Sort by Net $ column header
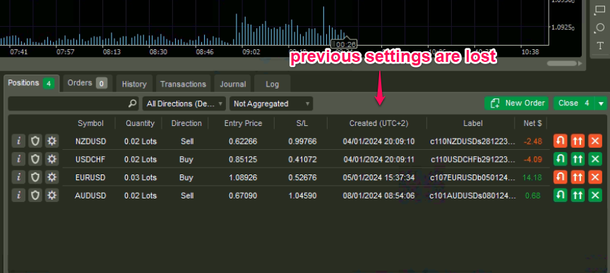Viewport: 610px width, 273px height. 533,123
